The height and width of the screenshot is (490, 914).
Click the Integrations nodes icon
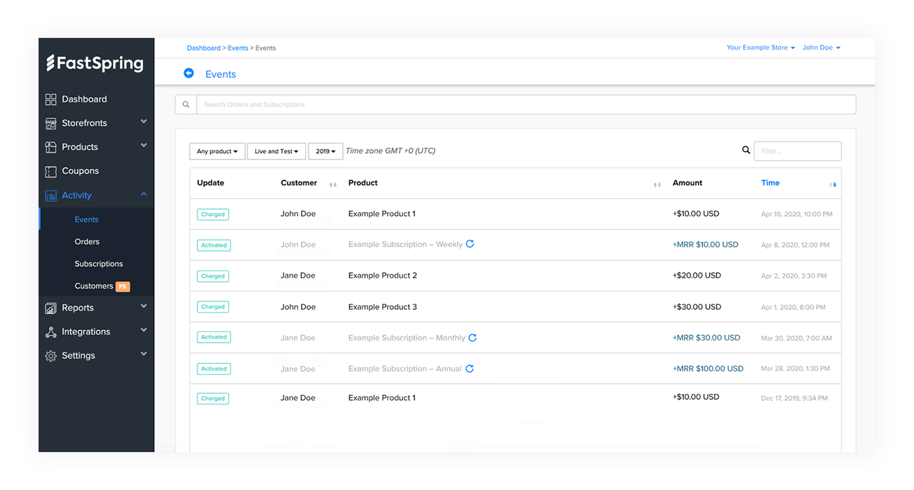point(51,332)
